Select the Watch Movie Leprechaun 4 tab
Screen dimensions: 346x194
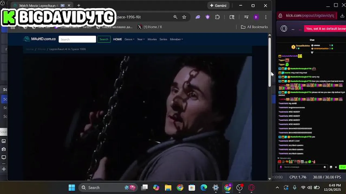pyautogui.click(x=42, y=5)
